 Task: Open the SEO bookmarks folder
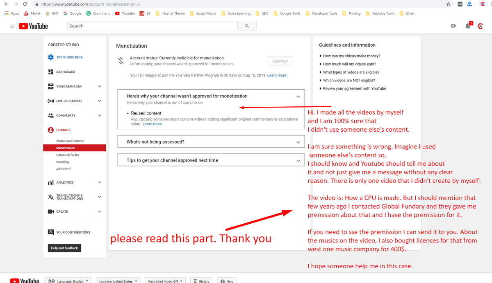tap(262, 13)
